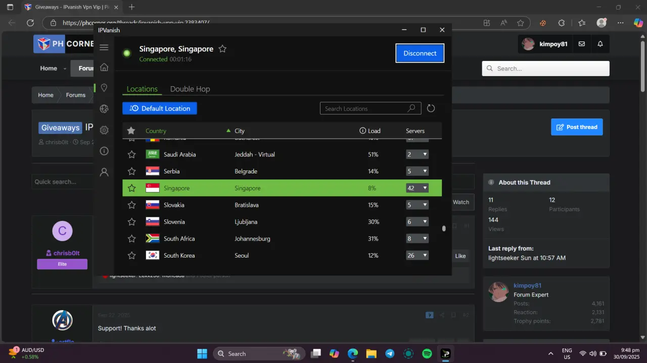This screenshot has height=363, width=647.
Task: Open the info icon in IPVanish sidebar
Action: click(104, 151)
